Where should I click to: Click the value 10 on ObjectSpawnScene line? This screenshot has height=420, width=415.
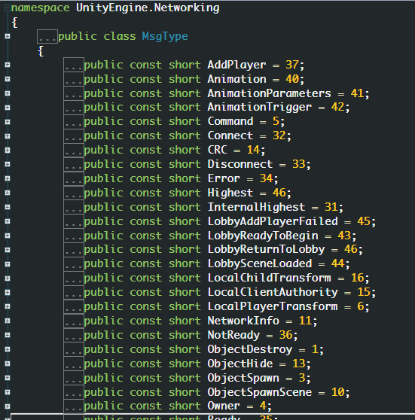[x=337, y=392]
